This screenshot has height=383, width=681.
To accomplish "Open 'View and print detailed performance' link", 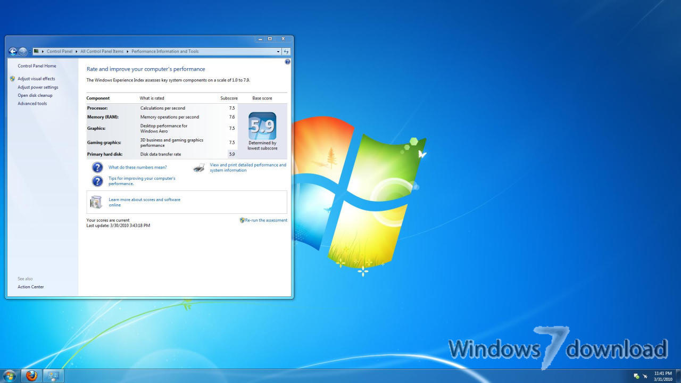I will (x=248, y=168).
